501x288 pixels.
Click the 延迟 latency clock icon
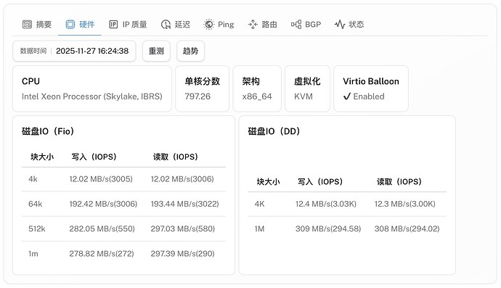[166, 24]
